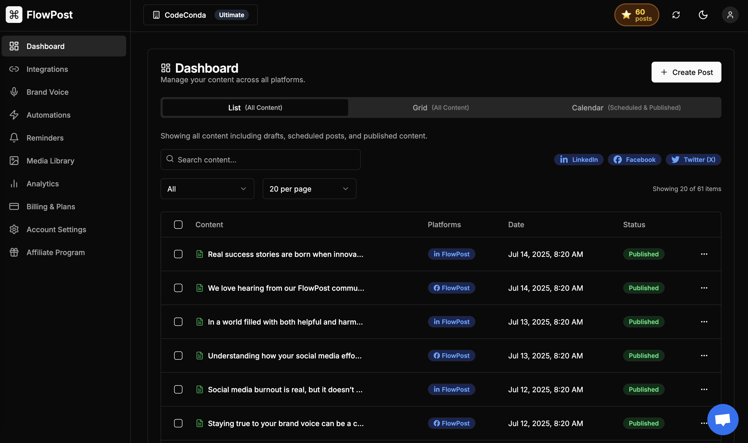Viewport: 748px width, 443px height.
Task: Open more options for Jul 14 LinkedIn post
Action: [x=704, y=254]
